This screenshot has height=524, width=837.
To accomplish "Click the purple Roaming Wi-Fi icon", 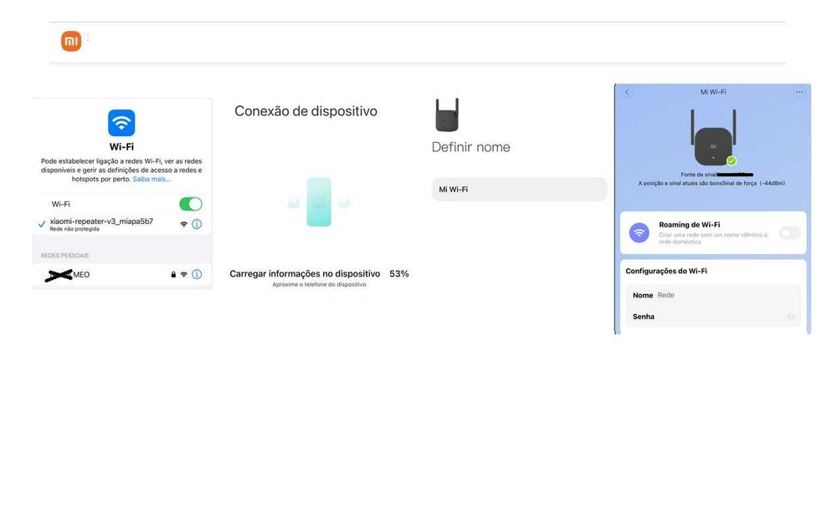I will [x=639, y=232].
